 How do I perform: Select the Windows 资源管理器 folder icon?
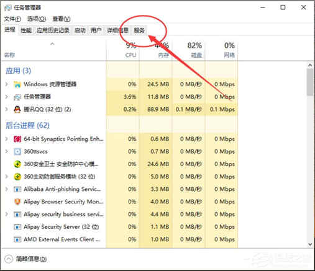tap(17, 84)
